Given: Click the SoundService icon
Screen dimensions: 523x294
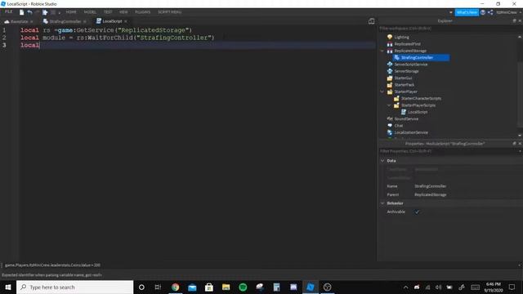Looking at the screenshot, I should pyautogui.click(x=390, y=118).
